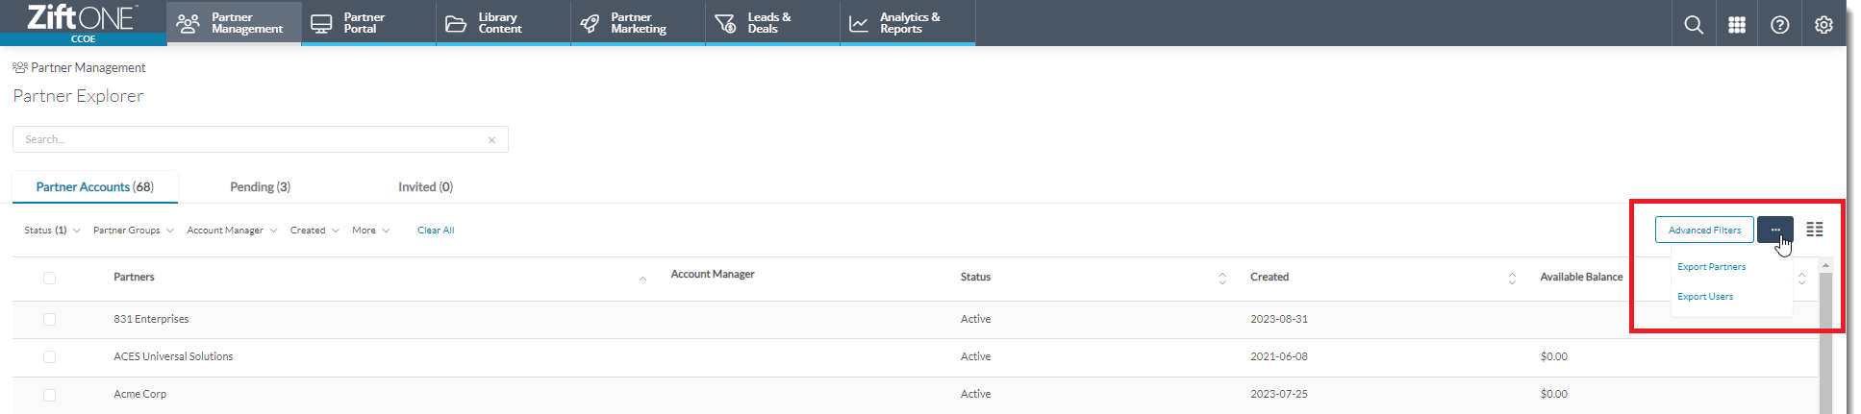Click the Clear All filters link
Viewport: 1861px width, 414px height.
436,231
